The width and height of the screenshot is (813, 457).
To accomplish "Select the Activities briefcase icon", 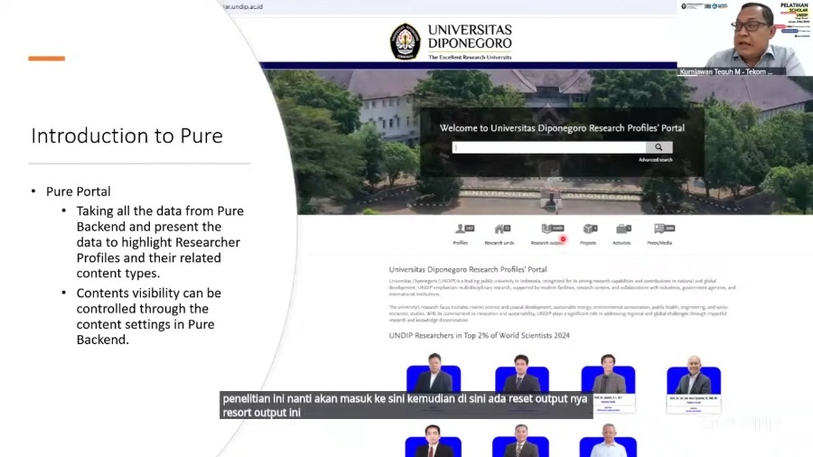I will click(x=622, y=229).
